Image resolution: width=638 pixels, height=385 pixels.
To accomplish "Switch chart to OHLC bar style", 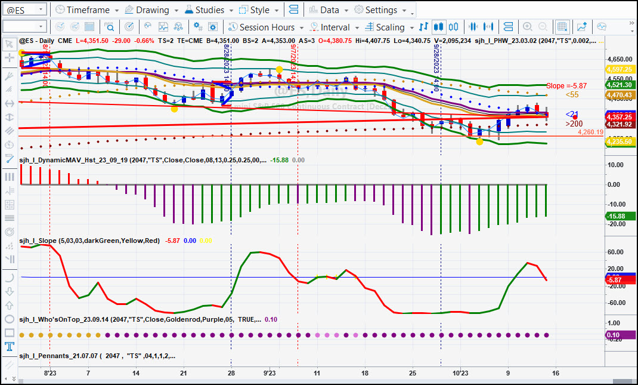I will click(423, 27).
